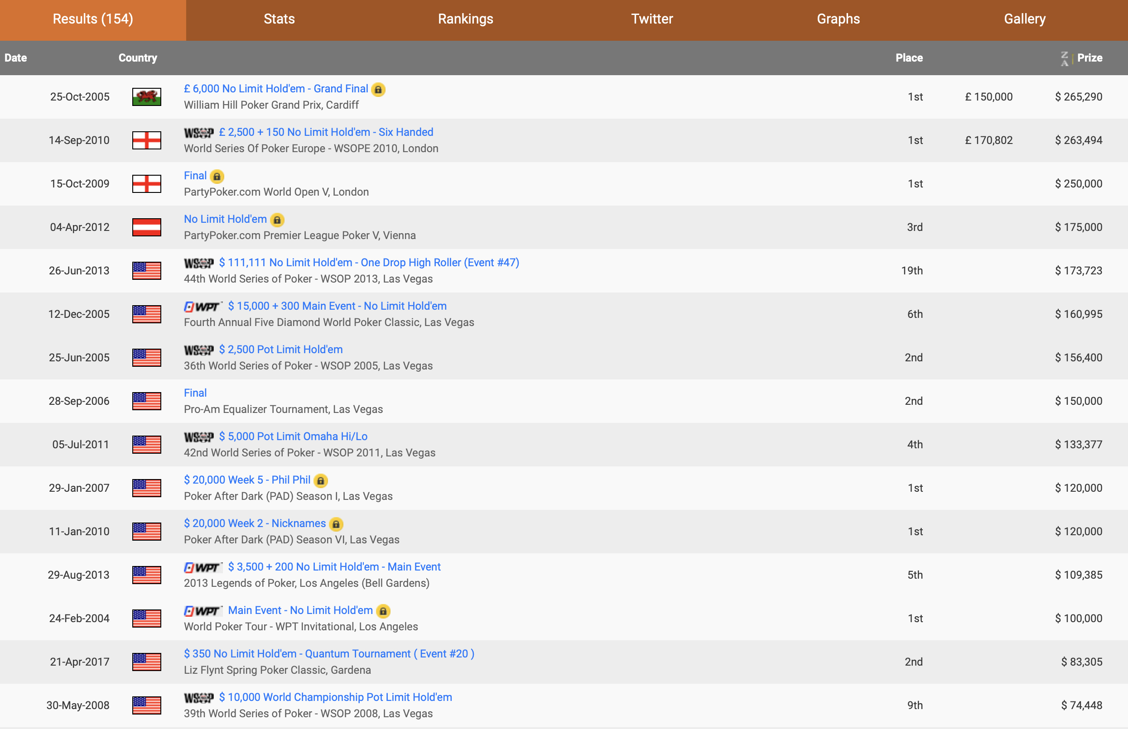This screenshot has height=729, width=1128.
Task: Click WSOP logo on $2,500 Pot Limit Hold'em row
Action: pyautogui.click(x=199, y=350)
